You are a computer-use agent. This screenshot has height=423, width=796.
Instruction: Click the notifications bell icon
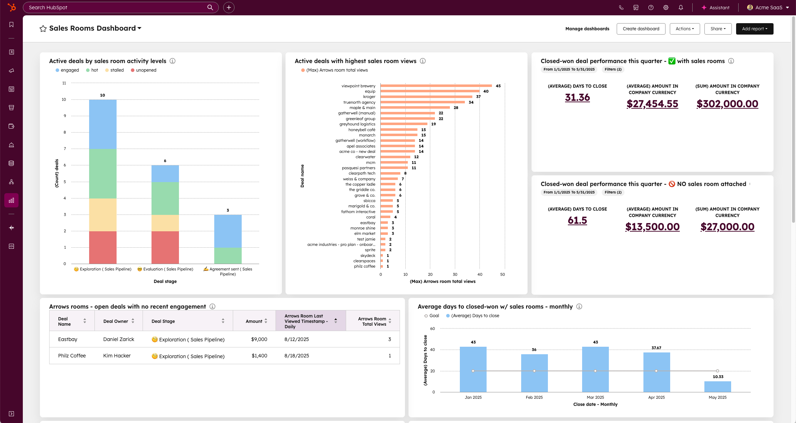pyautogui.click(x=681, y=7)
